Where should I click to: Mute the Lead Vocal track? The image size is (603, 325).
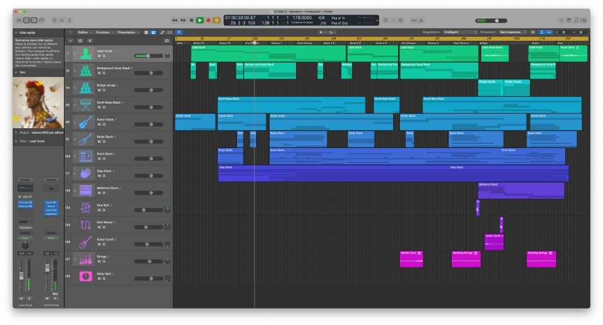click(x=98, y=56)
